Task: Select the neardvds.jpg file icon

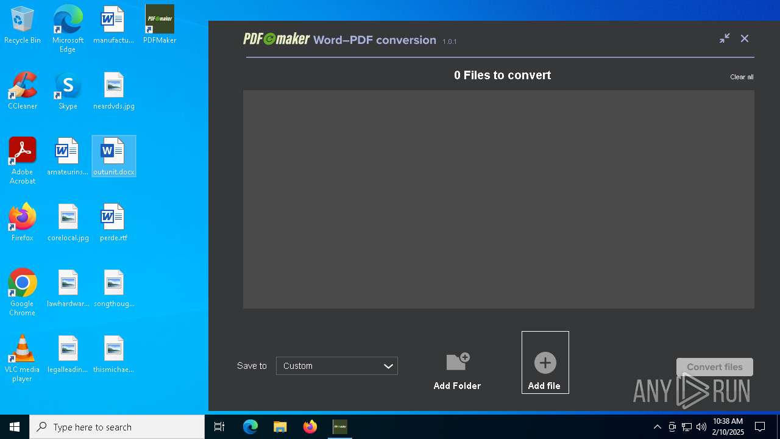Action: (114, 91)
